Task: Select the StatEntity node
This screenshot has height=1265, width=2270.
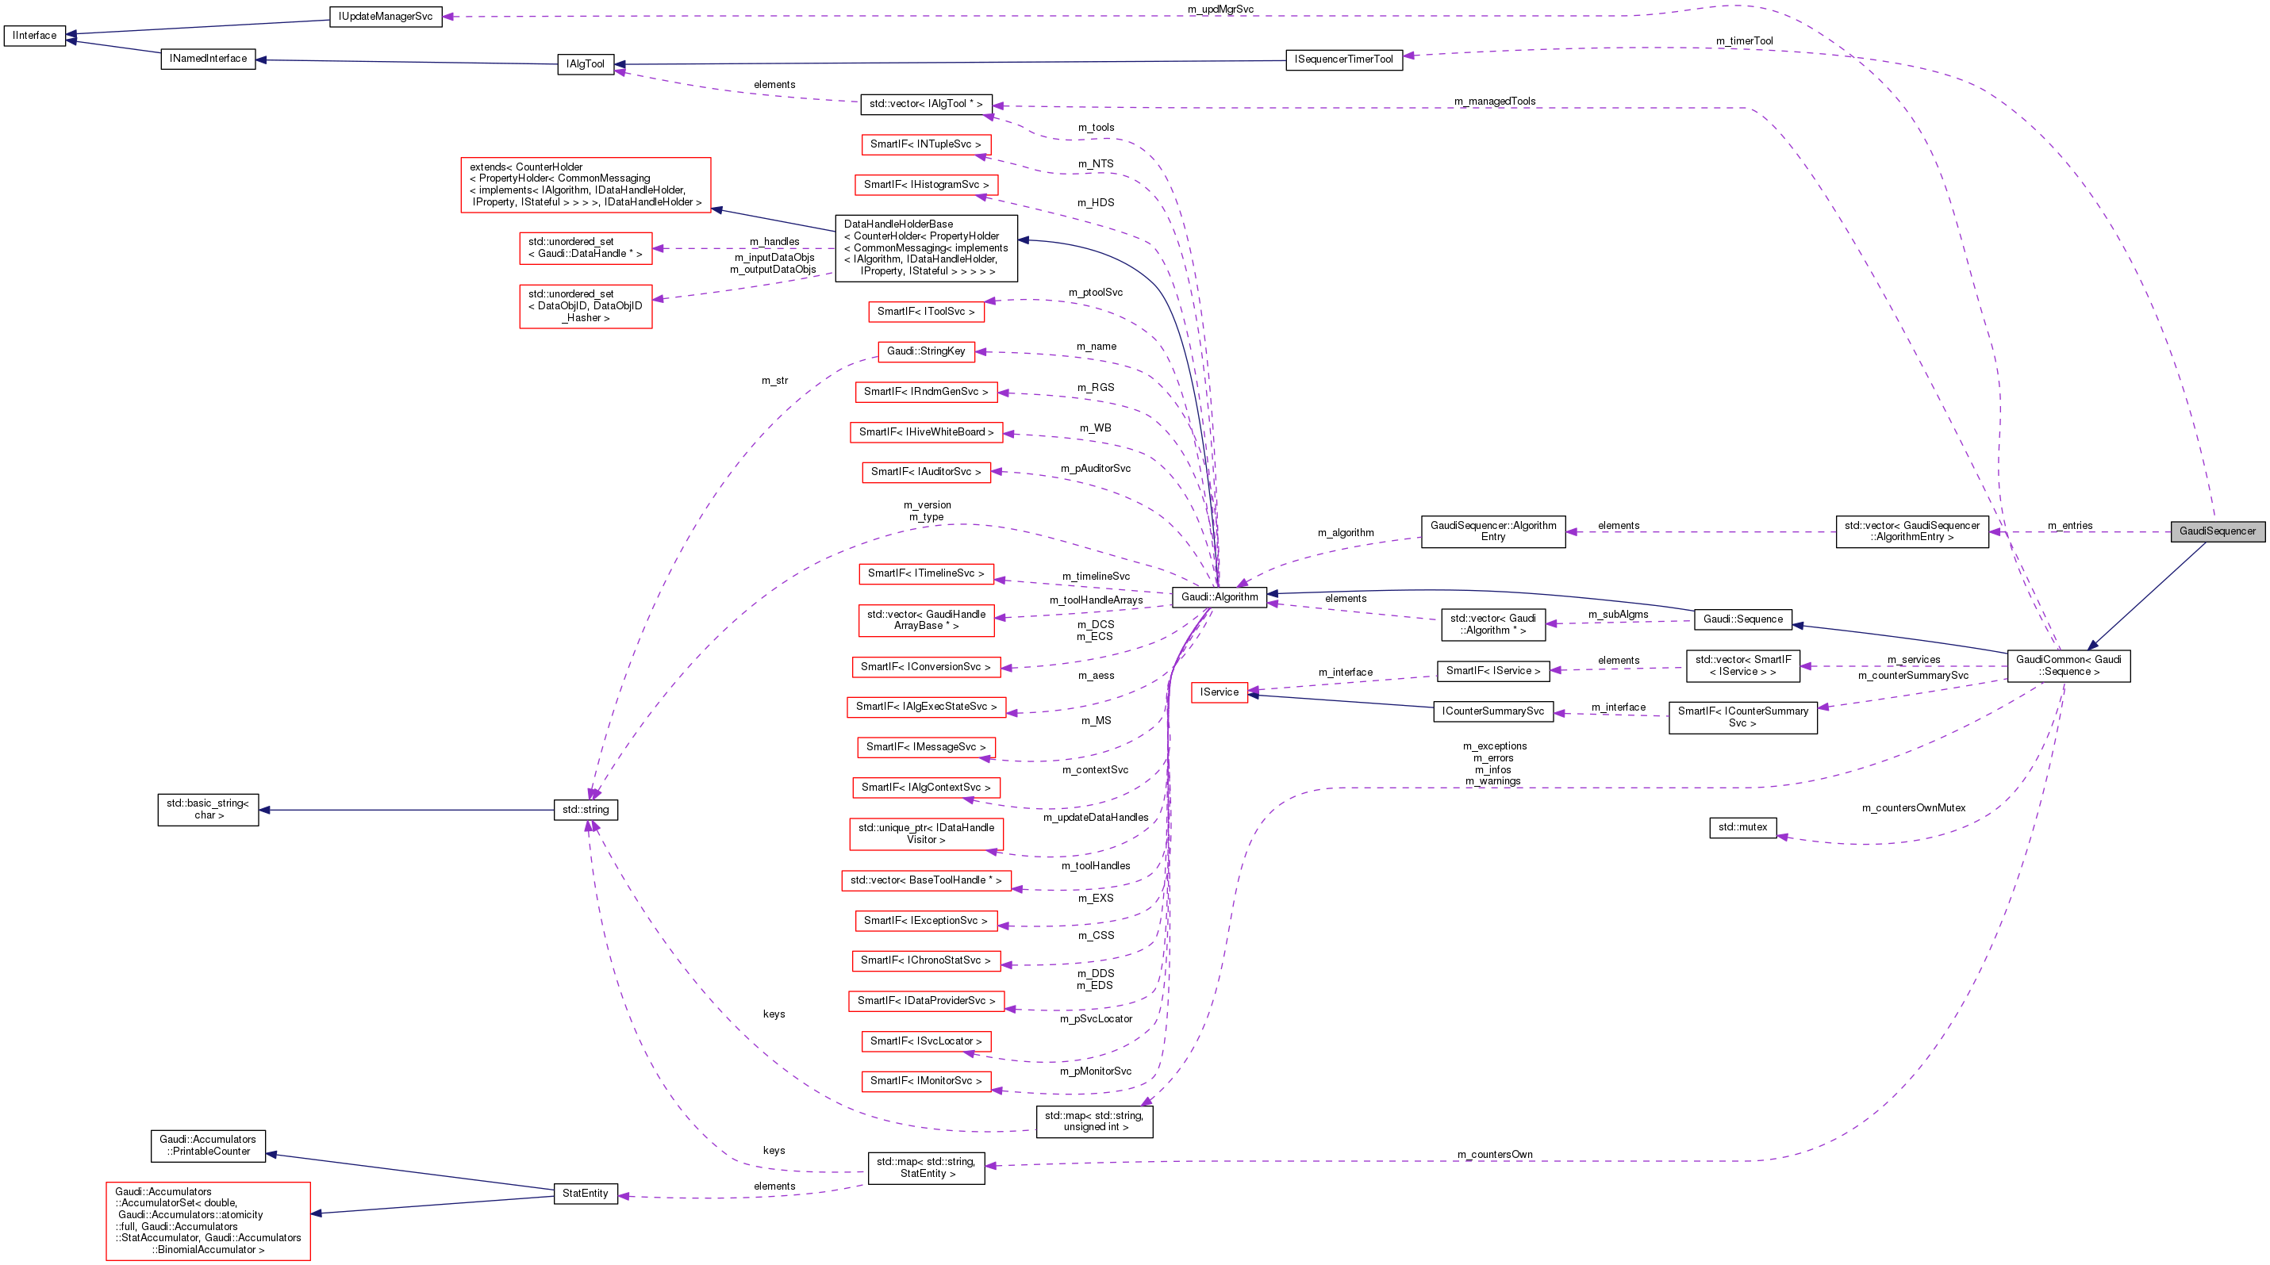Action: pyautogui.click(x=586, y=1194)
